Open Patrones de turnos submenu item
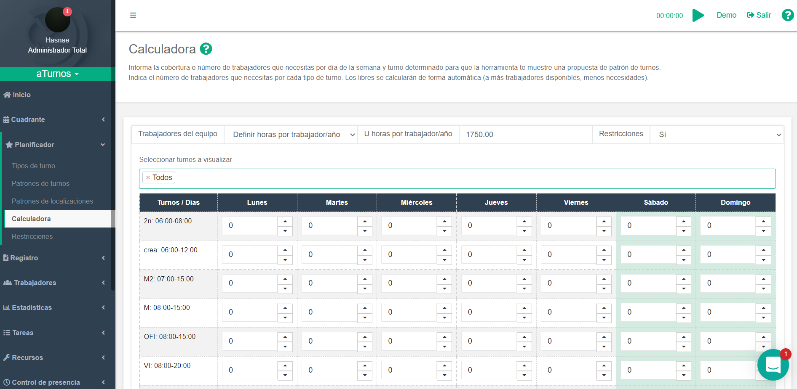Image resolution: width=797 pixels, height=389 pixels. pyautogui.click(x=40, y=184)
